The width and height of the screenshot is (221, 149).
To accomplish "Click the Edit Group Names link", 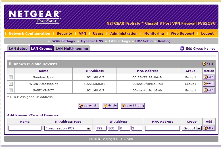I will [201, 49].
